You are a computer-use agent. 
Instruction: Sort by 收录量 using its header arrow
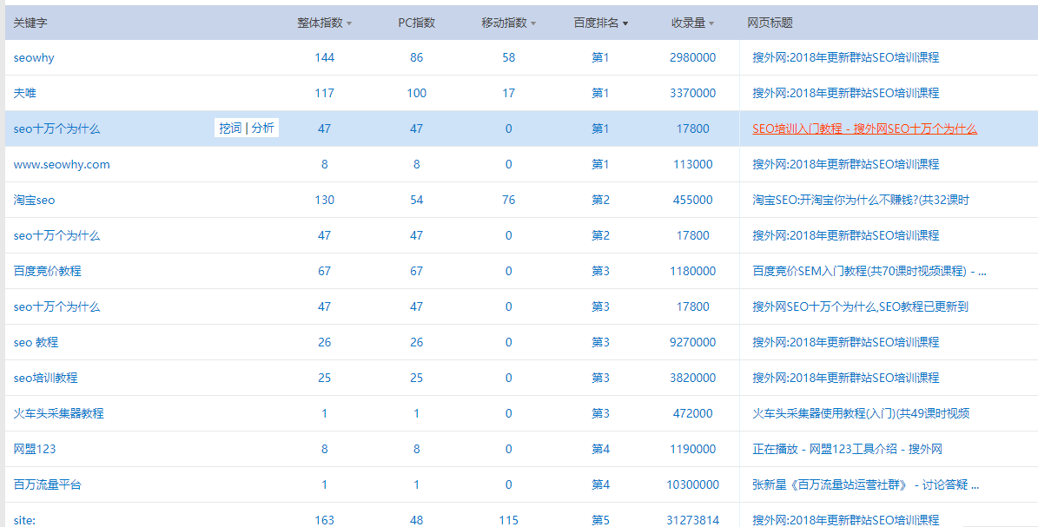pyautogui.click(x=711, y=23)
